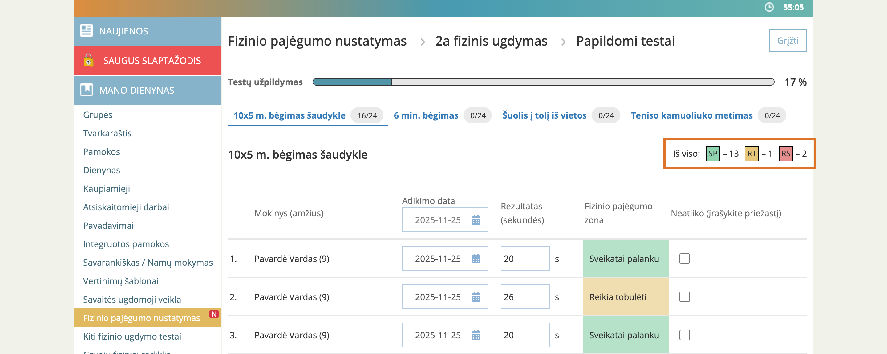Image resolution: width=887 pixels, height=354 pixels.
Task: Click the Mano dienynas bookmark icon
Action: (86, 90)
